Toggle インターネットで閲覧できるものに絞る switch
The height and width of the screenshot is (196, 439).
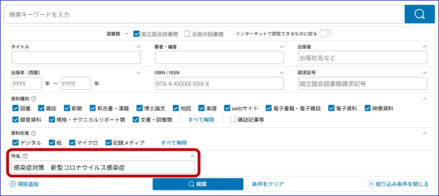click(x=325, y=34)
